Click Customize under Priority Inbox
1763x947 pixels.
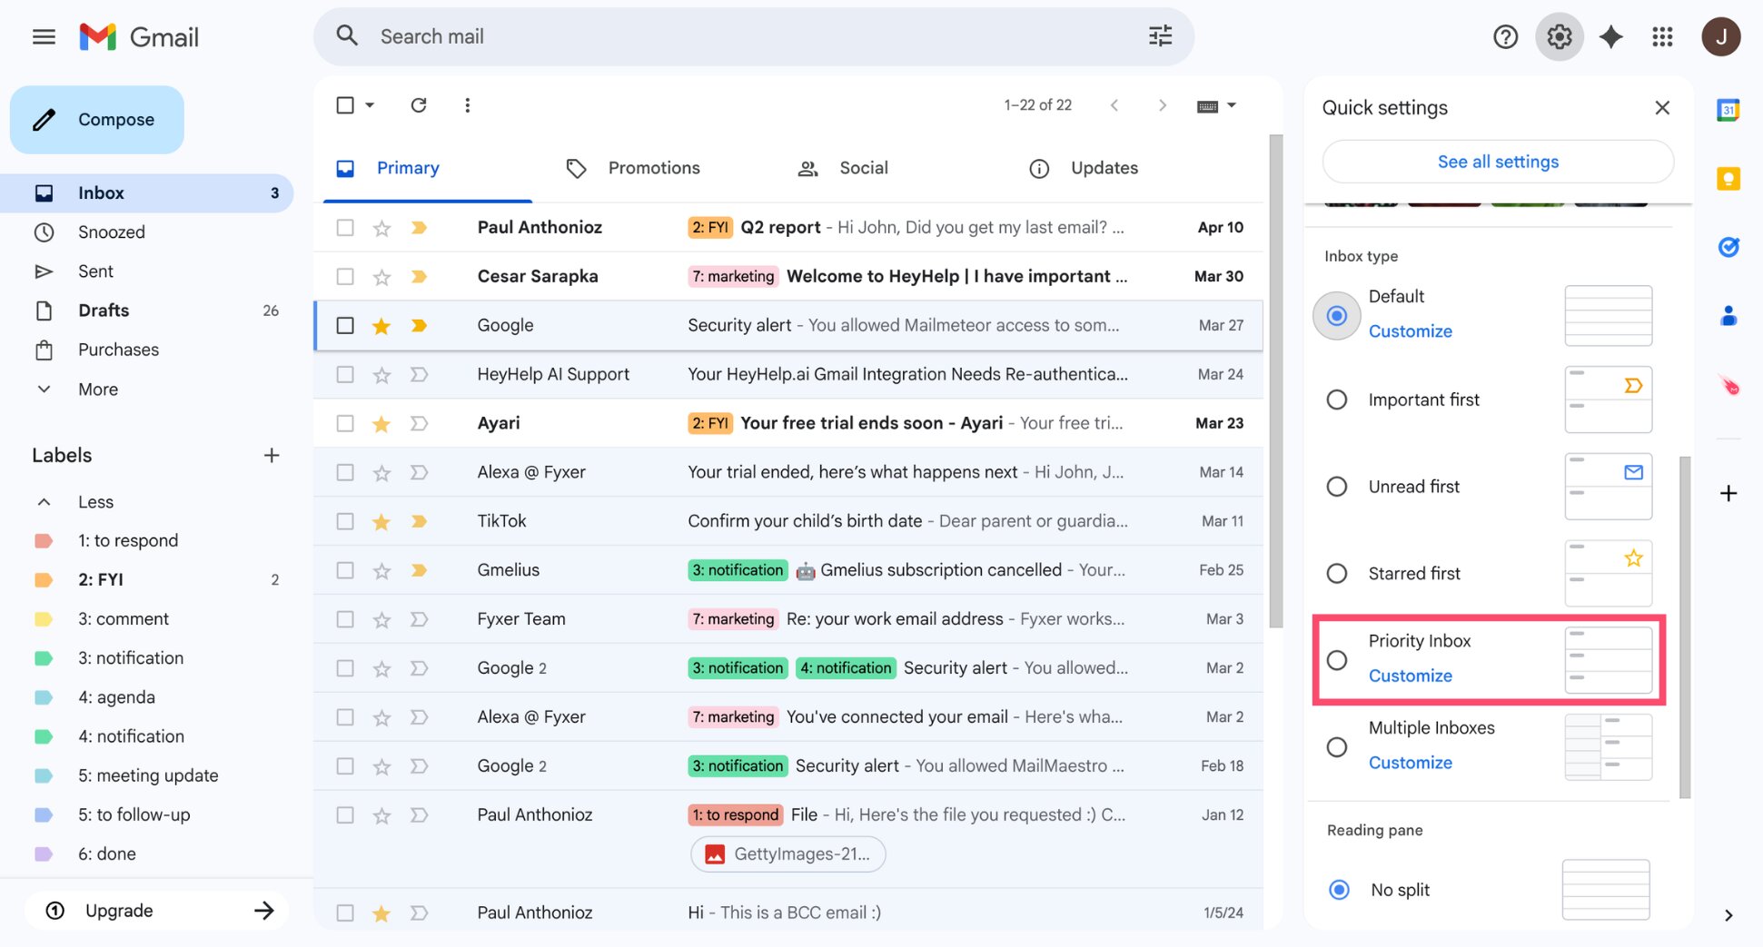(x=1410, y=676)
